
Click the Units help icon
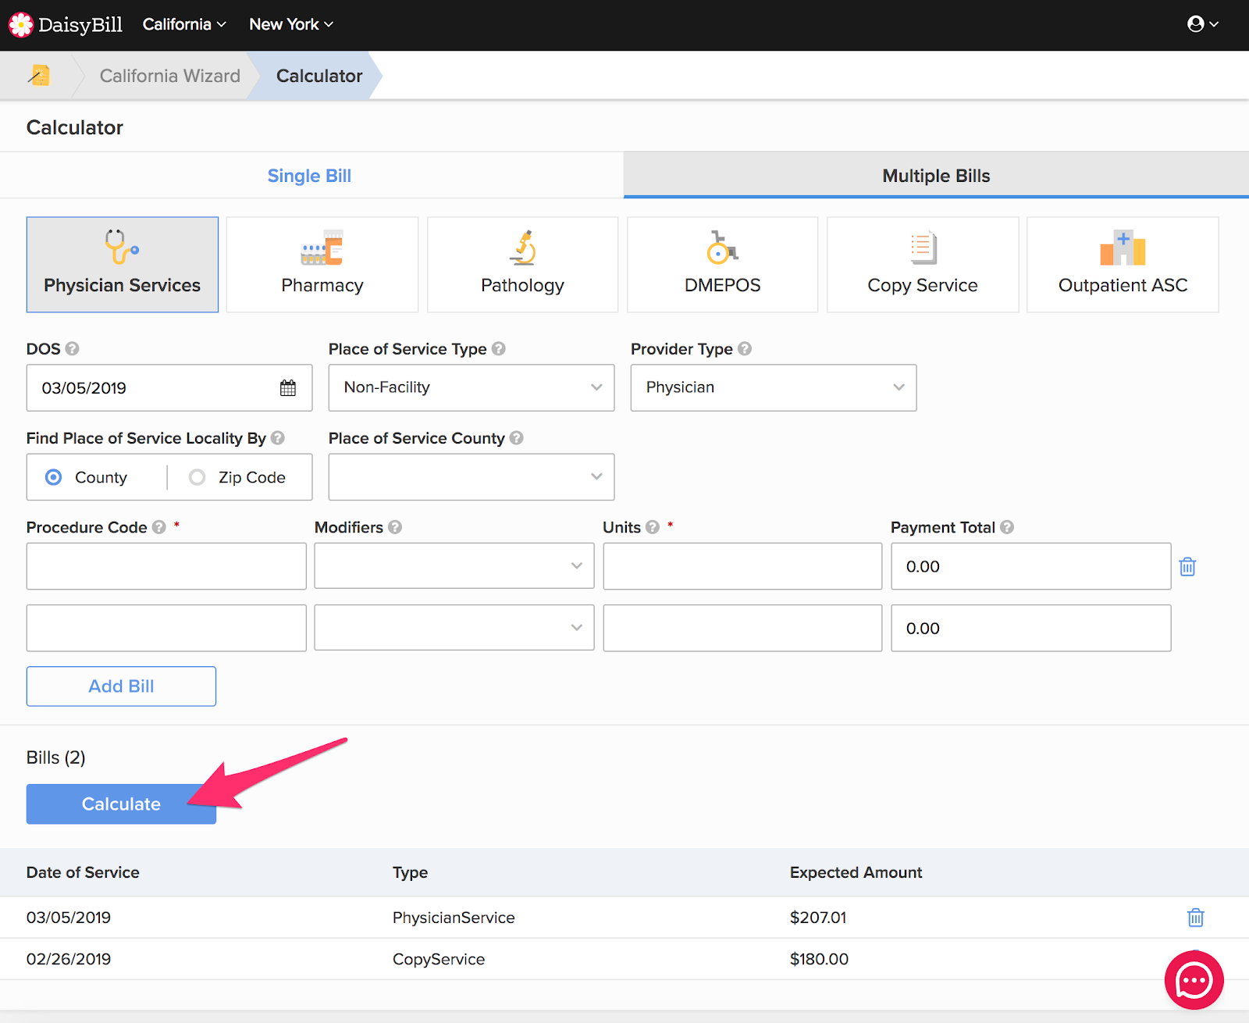point(653,527)
